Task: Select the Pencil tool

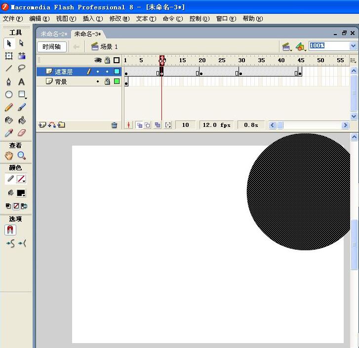Action: tap(9, 107)
